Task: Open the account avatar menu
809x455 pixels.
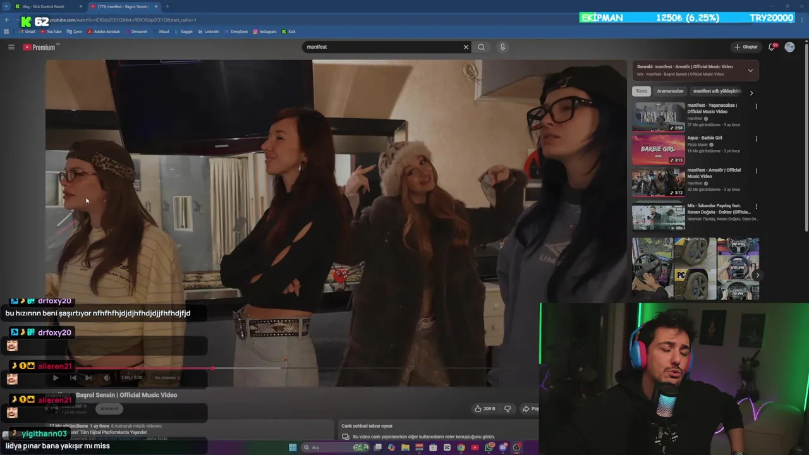Action: [789, 47]
